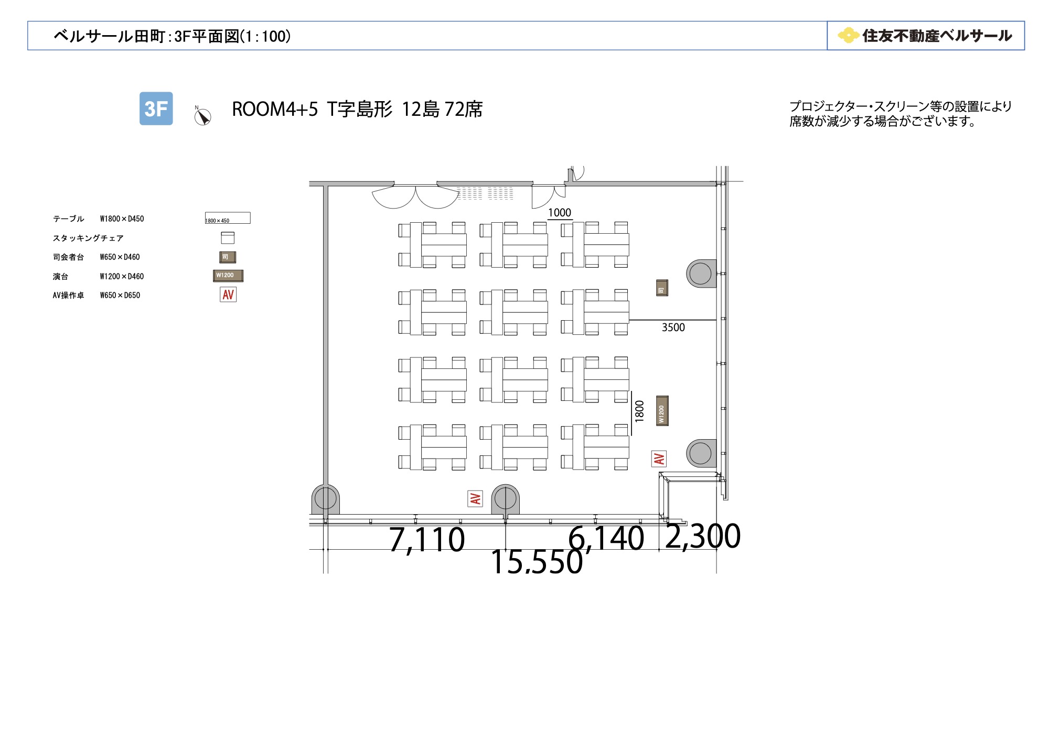Image resolution: width=1049 pixels, height=741 pixels.
Task: Click the table island left of the 3500 dimension line
Action: (x=595, y=312)
